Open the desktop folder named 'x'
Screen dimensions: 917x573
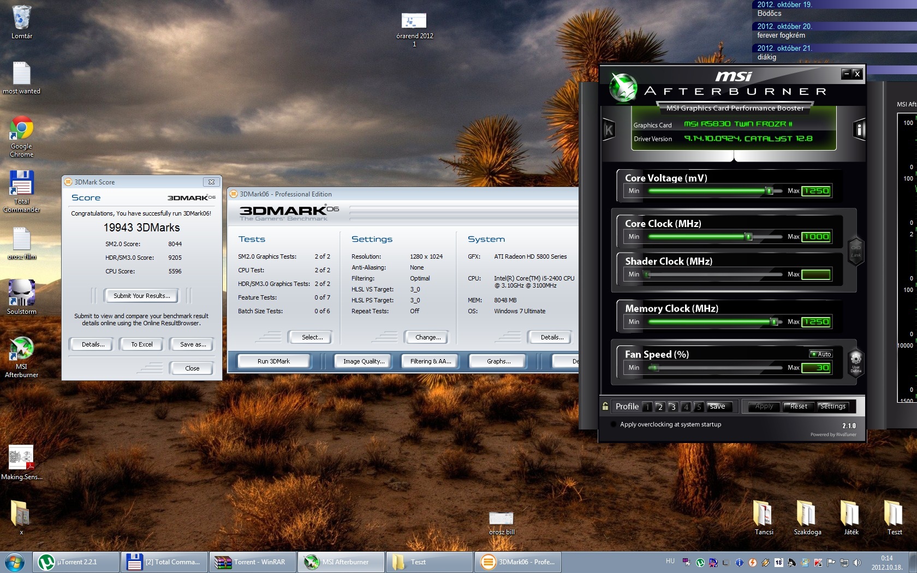pyautogui.click(x=21, y=517)
